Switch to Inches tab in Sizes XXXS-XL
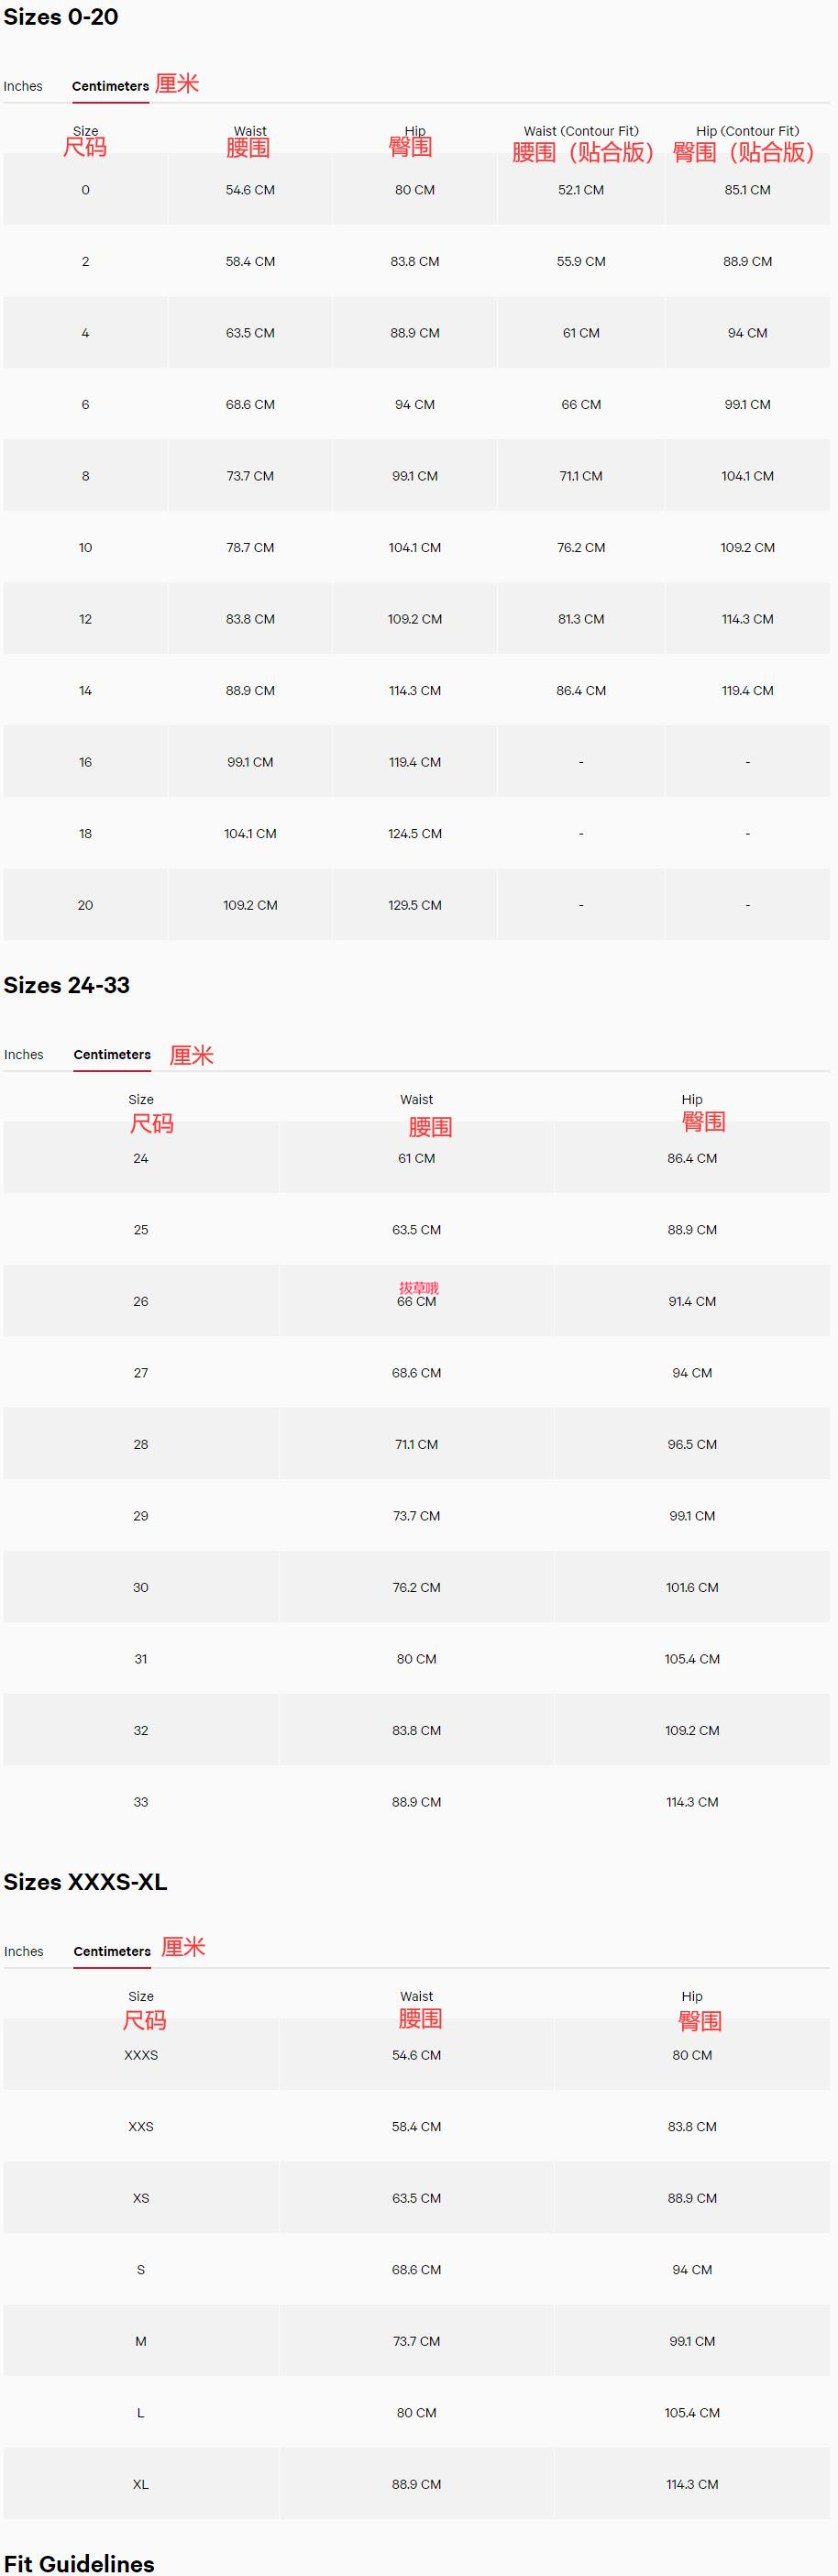Image resolution: width=838 pixels, height=2576 pixels. [x=24, y=1951]
